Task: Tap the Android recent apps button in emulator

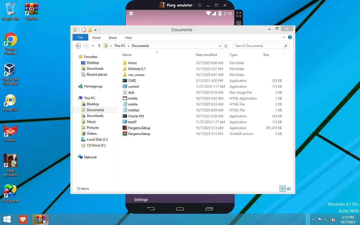Action: pyautogui.click(x=209, y=209)
